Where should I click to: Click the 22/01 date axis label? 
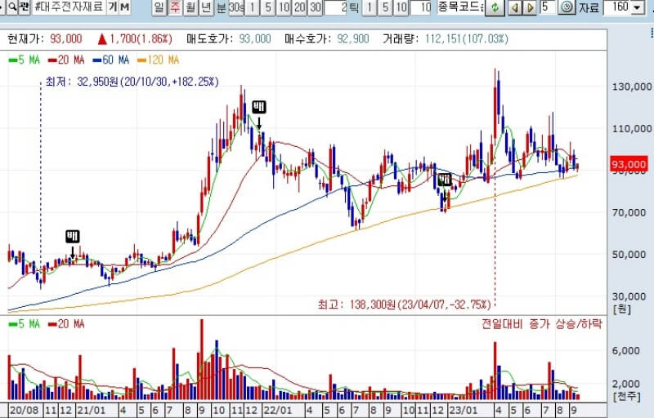click(278, 410)
